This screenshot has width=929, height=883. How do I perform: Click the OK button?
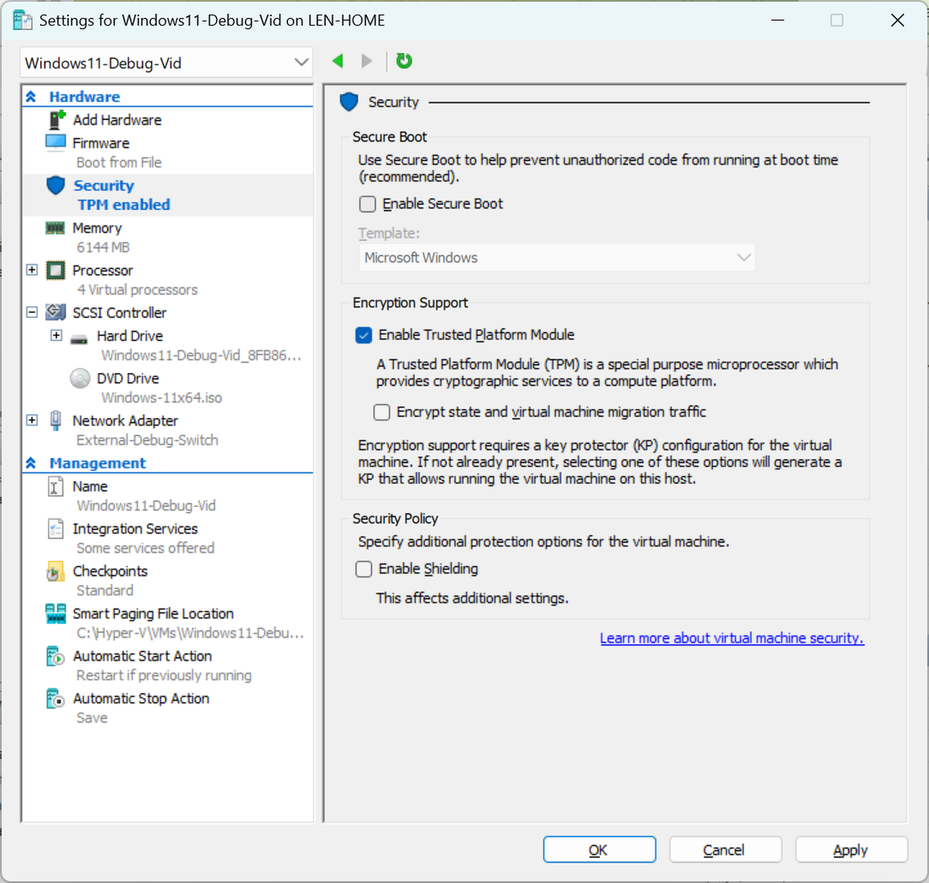point(599,850)
